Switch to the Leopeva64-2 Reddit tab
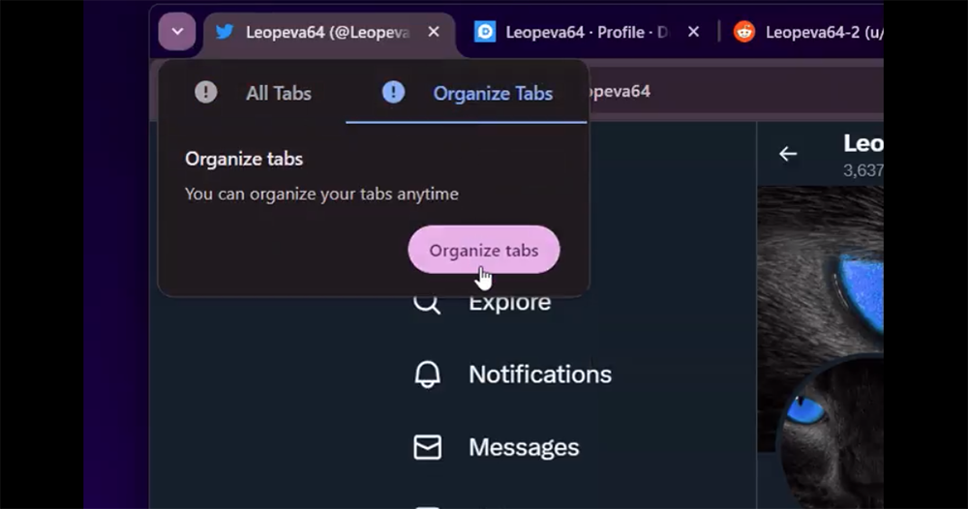 click(808, 32)
